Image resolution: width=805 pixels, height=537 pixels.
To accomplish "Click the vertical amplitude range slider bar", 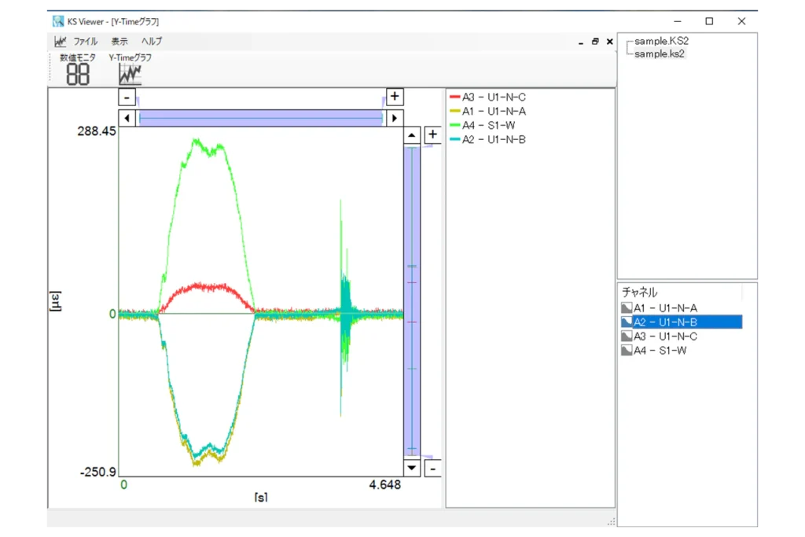I will 412,301.
